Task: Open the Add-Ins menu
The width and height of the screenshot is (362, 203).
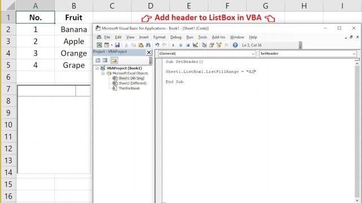Action: pyautogui.click(x=218, y=37)
